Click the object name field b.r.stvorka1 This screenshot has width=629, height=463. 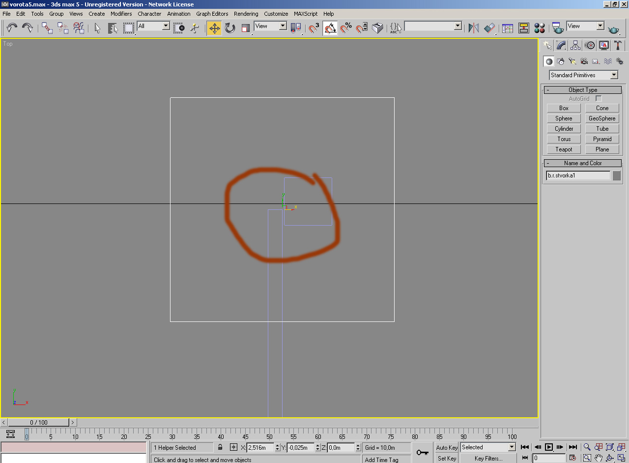578,175
